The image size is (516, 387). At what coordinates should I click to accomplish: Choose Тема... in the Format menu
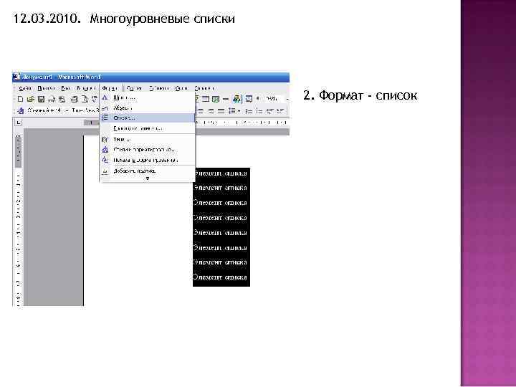[148, 140]
